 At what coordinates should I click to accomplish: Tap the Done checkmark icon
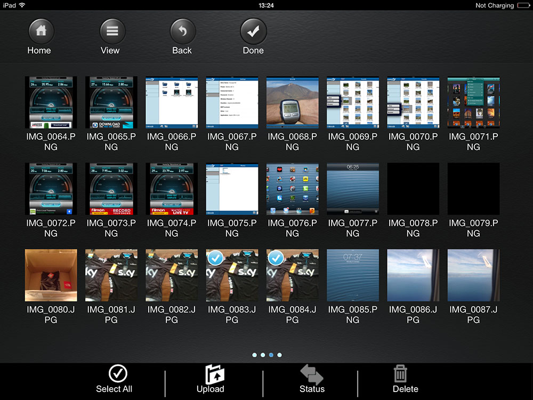[253, 32]
